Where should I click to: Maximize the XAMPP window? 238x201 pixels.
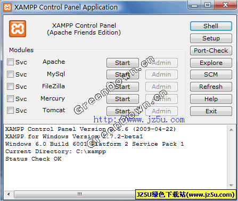coord(208,5)
